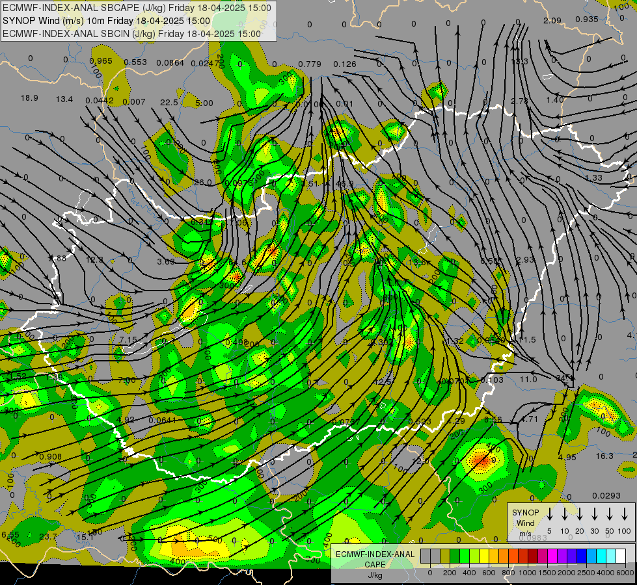Click the map value 0.965
The width and height of the screenshot is (637, 585).
[x=101, y=61]
